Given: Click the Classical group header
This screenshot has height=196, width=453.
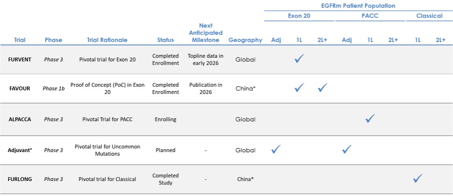Looking at the screenshot, I should 429,16.
